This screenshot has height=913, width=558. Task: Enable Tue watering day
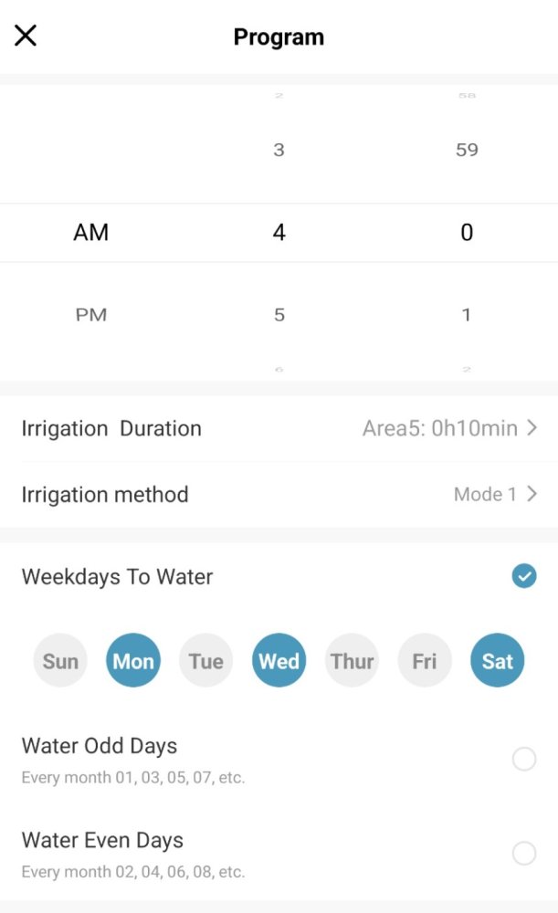[205, 660]
